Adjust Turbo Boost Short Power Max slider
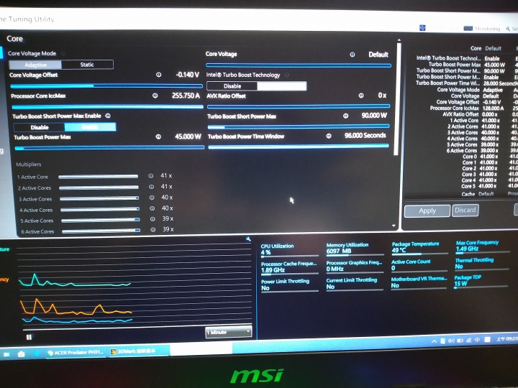This screenshot has height=388, width=518. tap(299, 126)
